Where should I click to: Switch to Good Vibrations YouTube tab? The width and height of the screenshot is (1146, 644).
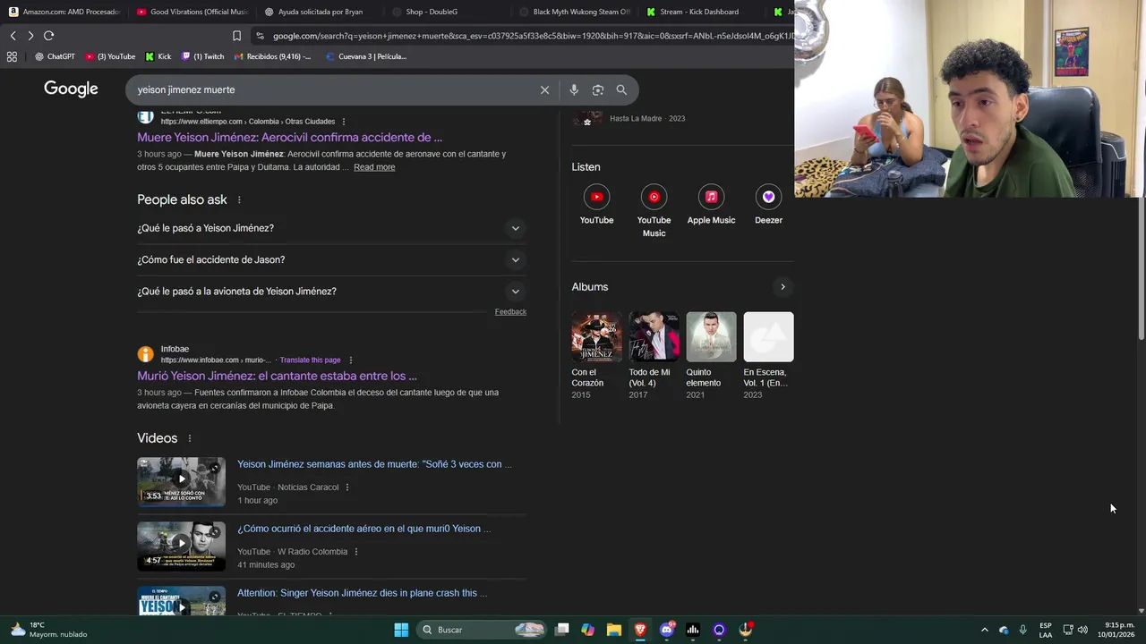coord(192,12)
